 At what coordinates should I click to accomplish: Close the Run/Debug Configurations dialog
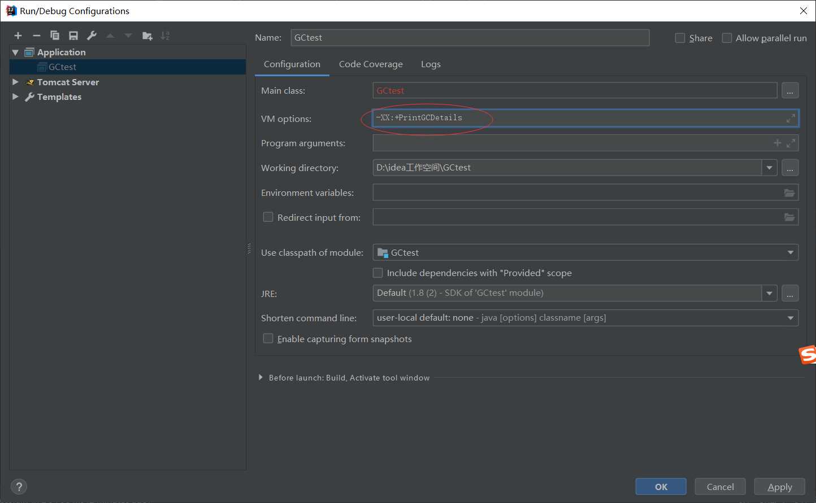[804, 11]
